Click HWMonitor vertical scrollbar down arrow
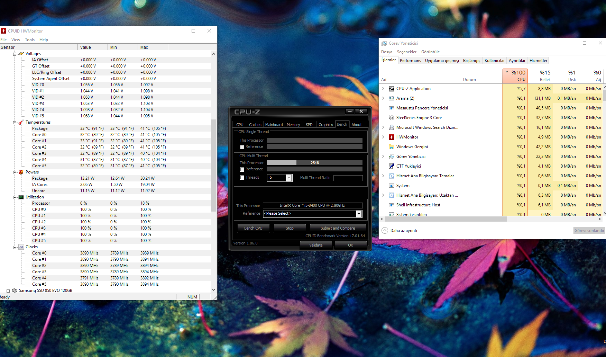Viewport: 606px width, 357px height. click(213, 290)
